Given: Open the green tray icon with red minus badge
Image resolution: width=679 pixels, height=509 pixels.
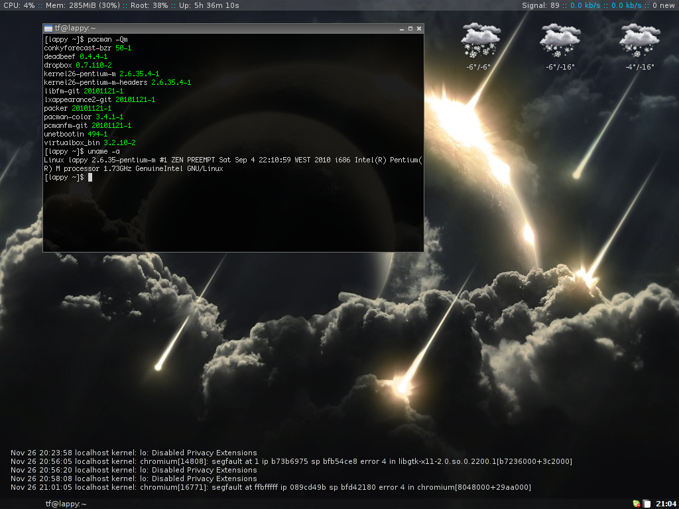Looking at the screenshot, I should (636, 504).
